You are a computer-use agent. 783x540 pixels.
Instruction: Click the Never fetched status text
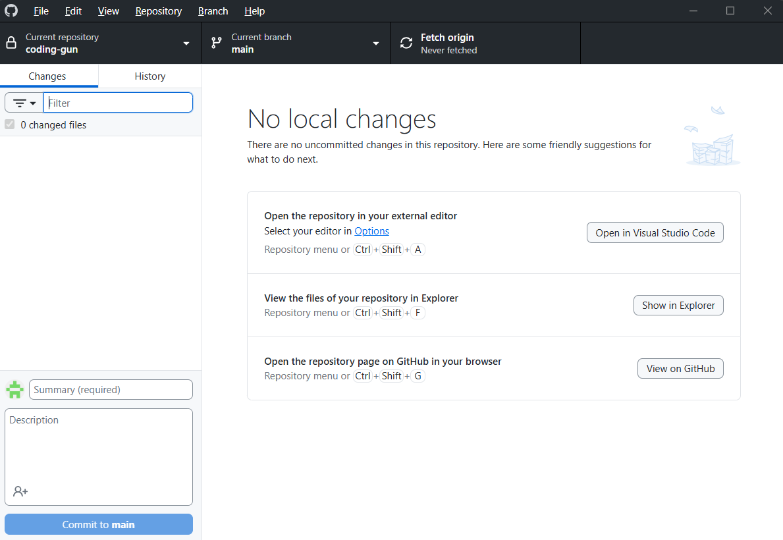(x=448, y=50)
